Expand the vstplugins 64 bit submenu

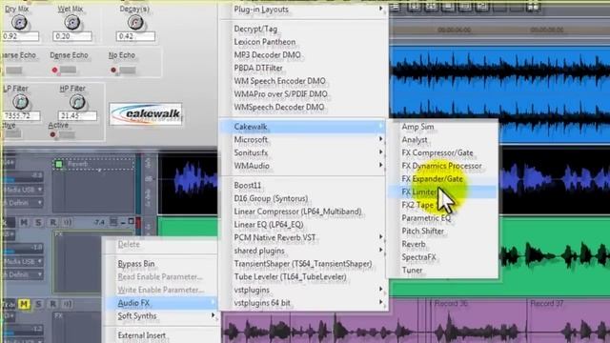point(304,303)
